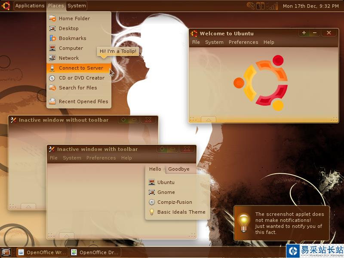
Task: Click the Bookmarks star icon
Action: [x=52, y=38]
